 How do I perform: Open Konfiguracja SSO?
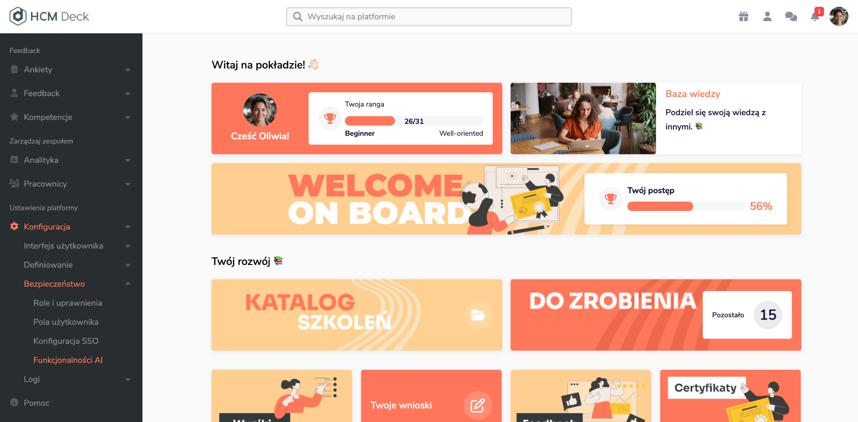point(66,341)
